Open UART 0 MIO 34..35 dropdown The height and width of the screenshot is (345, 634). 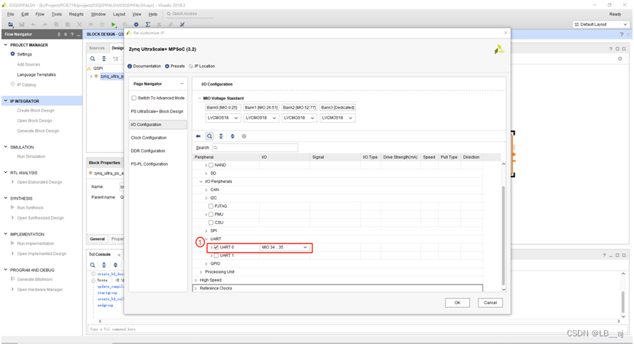tap(285, 247)
